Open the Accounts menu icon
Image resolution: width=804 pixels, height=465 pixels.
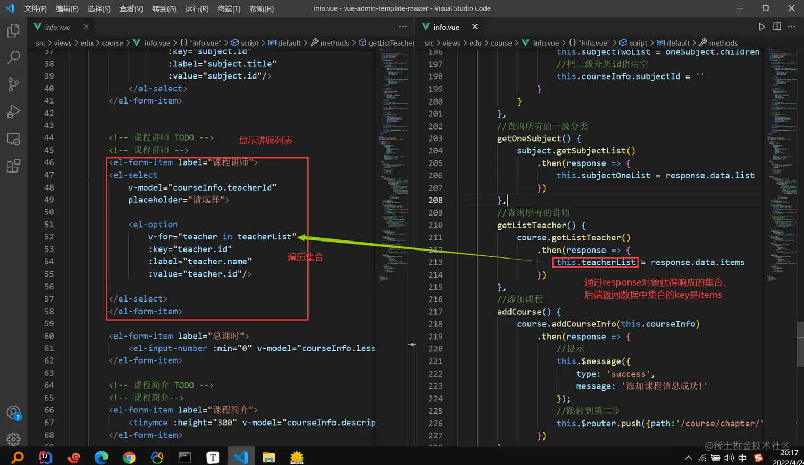pyautogui.click(x=13, y=413)
